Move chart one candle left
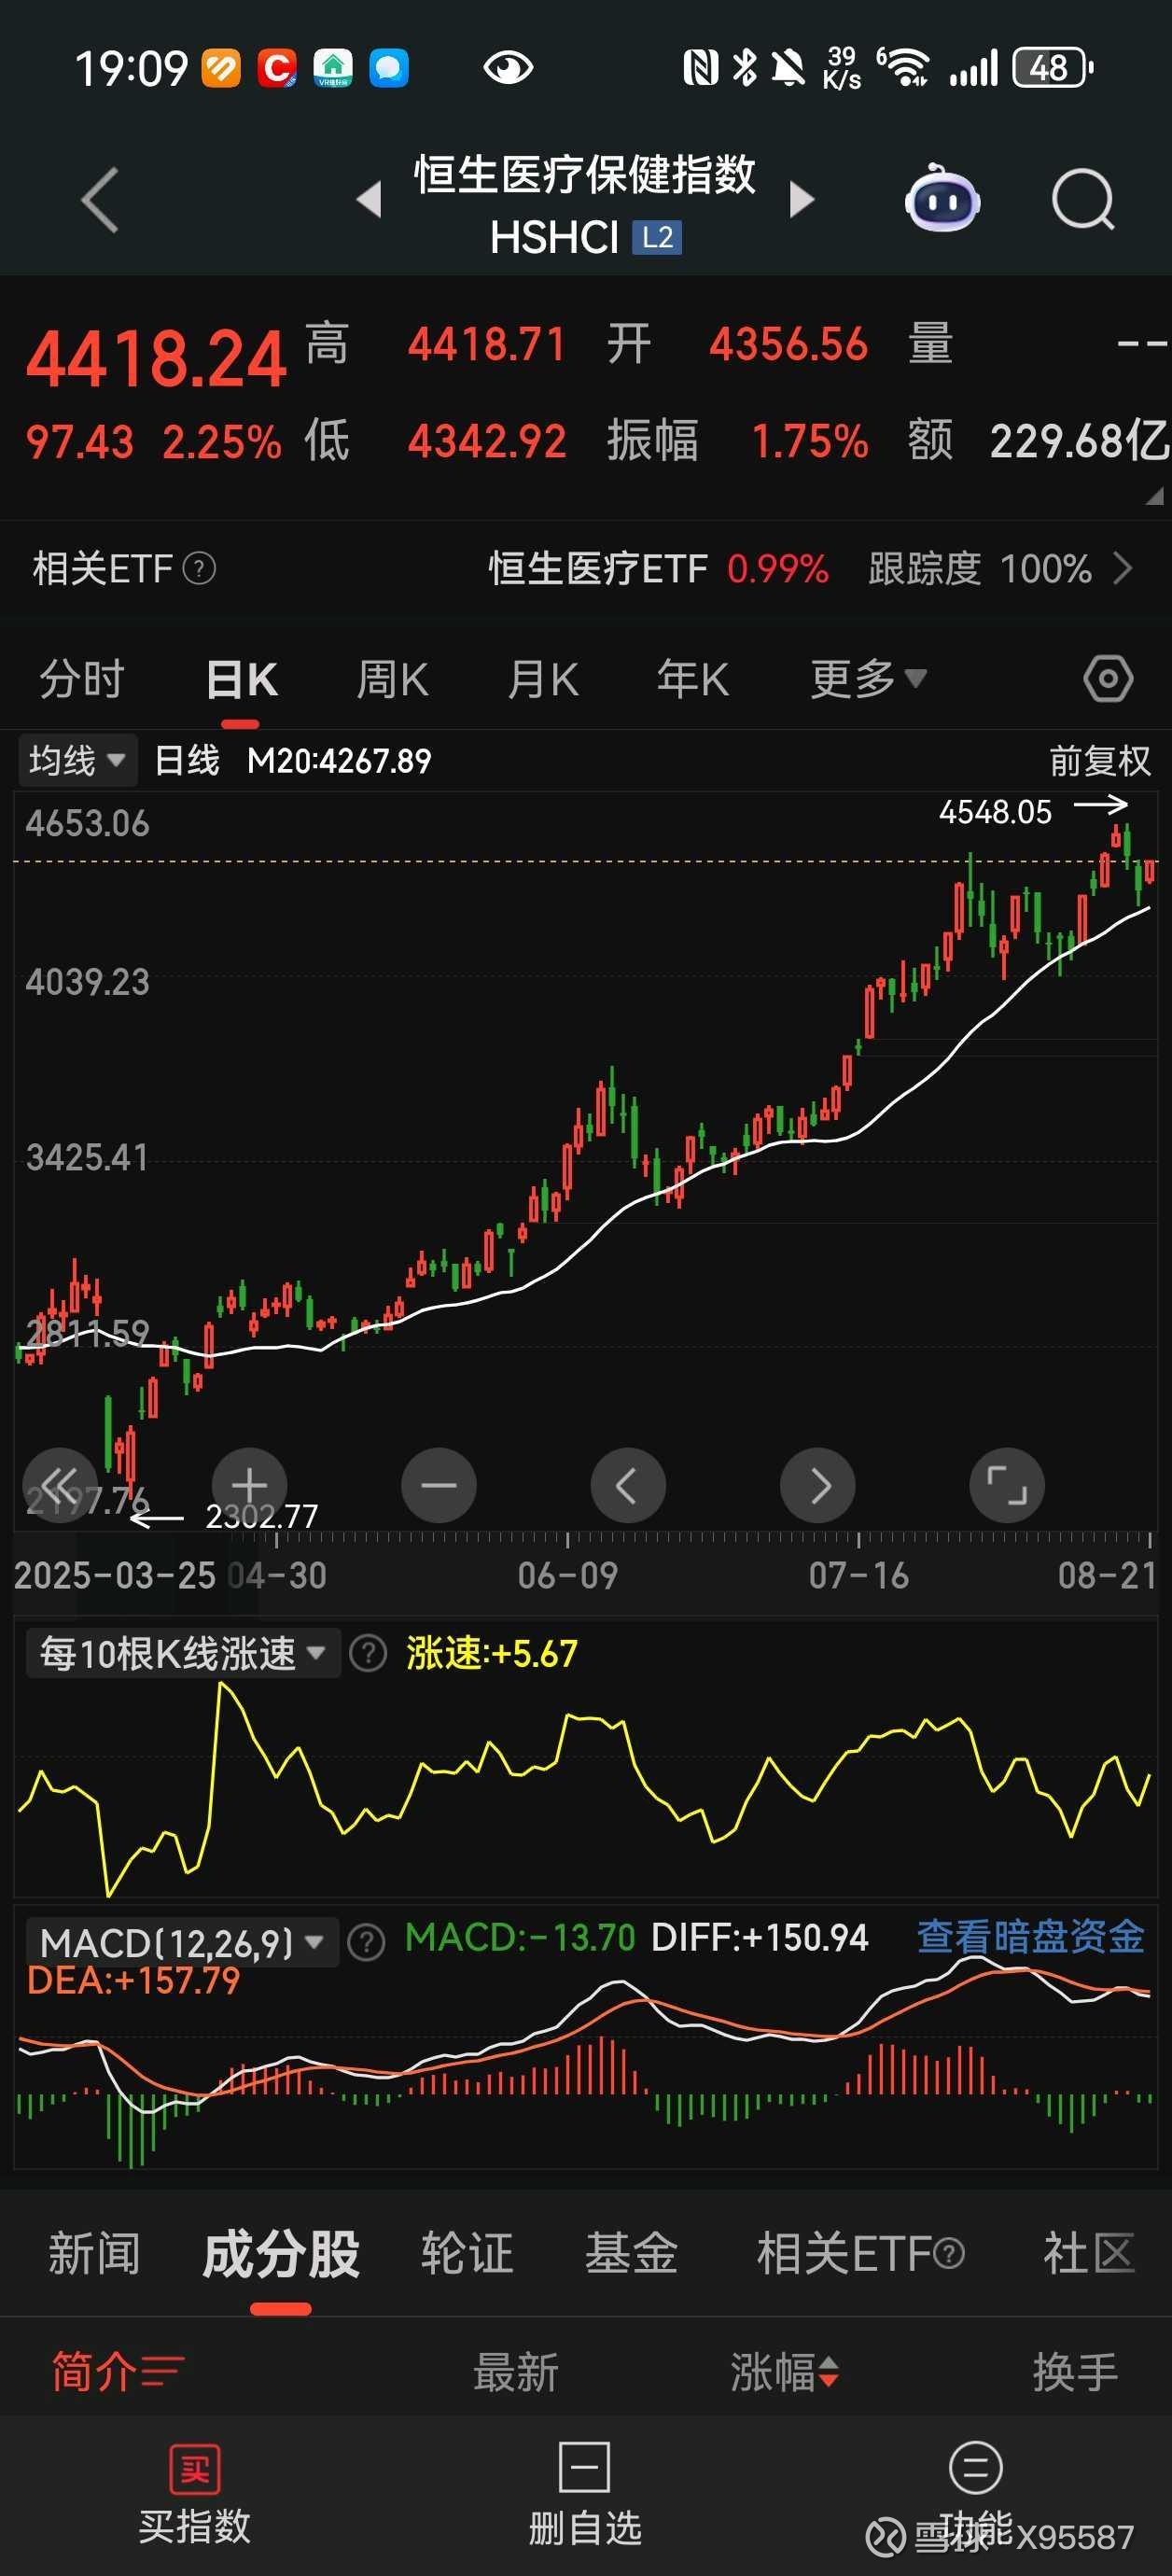 (628, 1485)
